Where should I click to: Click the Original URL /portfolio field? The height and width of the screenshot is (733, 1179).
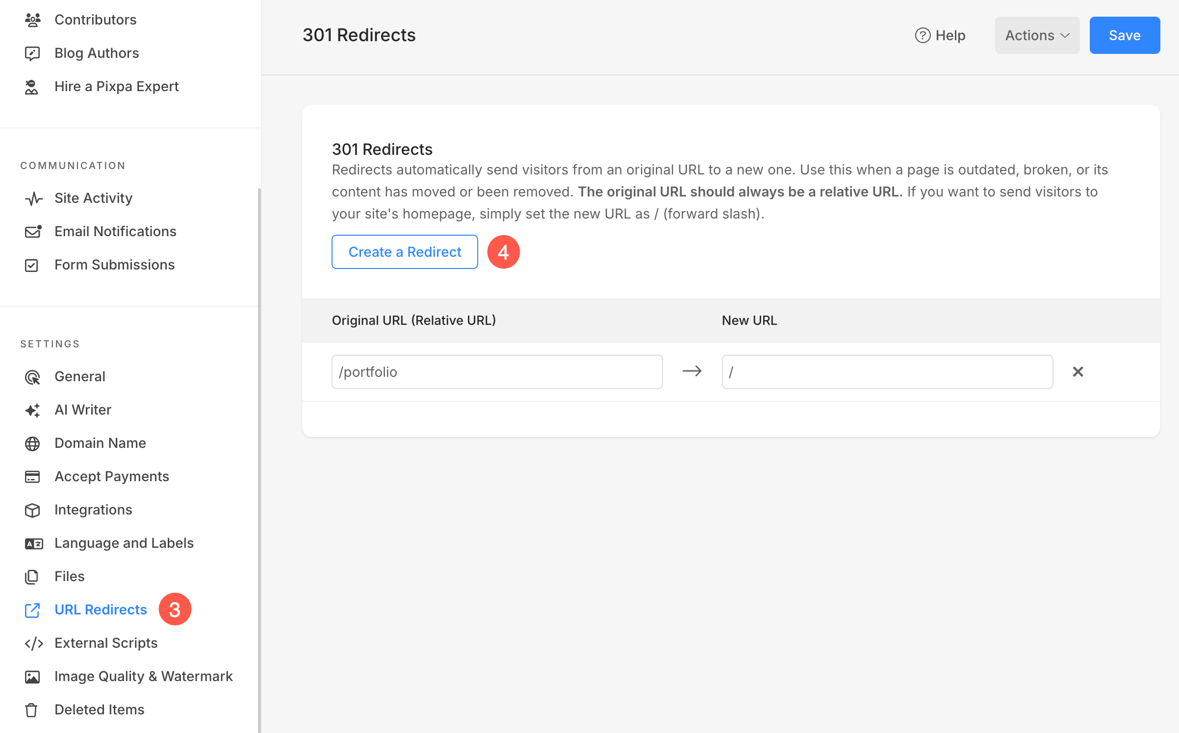497,372
